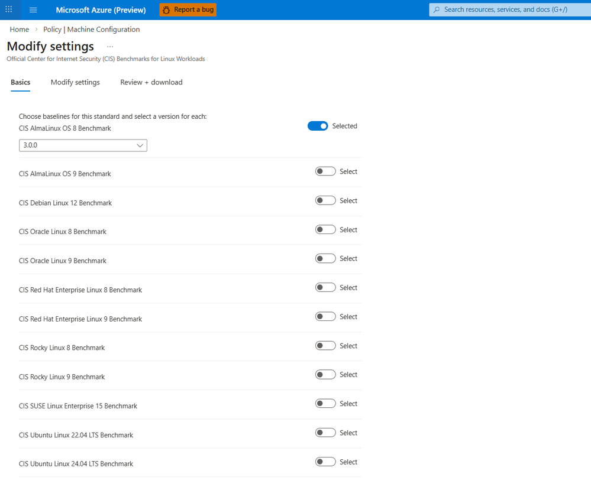Click the CIS SUSE Linux Enterprise 15 Benchmark label
The image size is (591, 503).
pyautogui.click(x=78, y=406)
